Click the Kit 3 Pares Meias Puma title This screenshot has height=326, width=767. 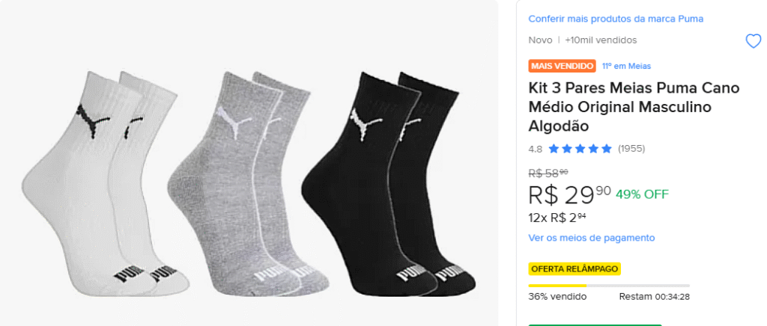point(634,107)
